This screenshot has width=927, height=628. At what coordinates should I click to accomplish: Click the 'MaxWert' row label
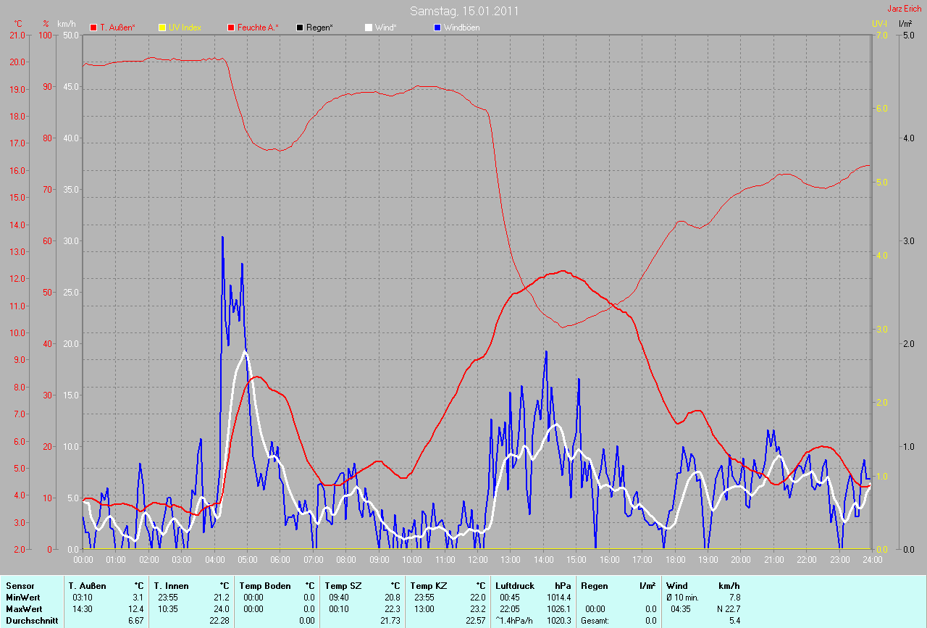24,608
